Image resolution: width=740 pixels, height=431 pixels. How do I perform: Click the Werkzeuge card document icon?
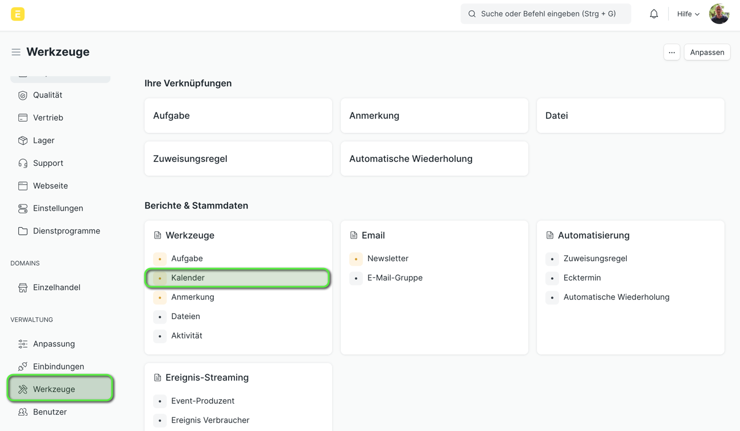click(158, 235)
